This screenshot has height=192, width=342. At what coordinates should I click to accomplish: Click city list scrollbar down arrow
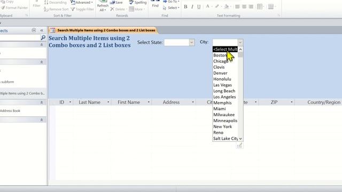240,139
